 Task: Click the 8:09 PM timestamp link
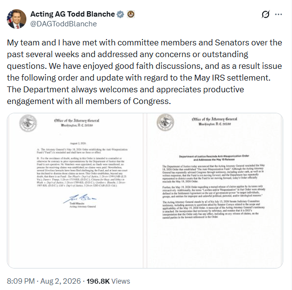[x=21, y=281]
